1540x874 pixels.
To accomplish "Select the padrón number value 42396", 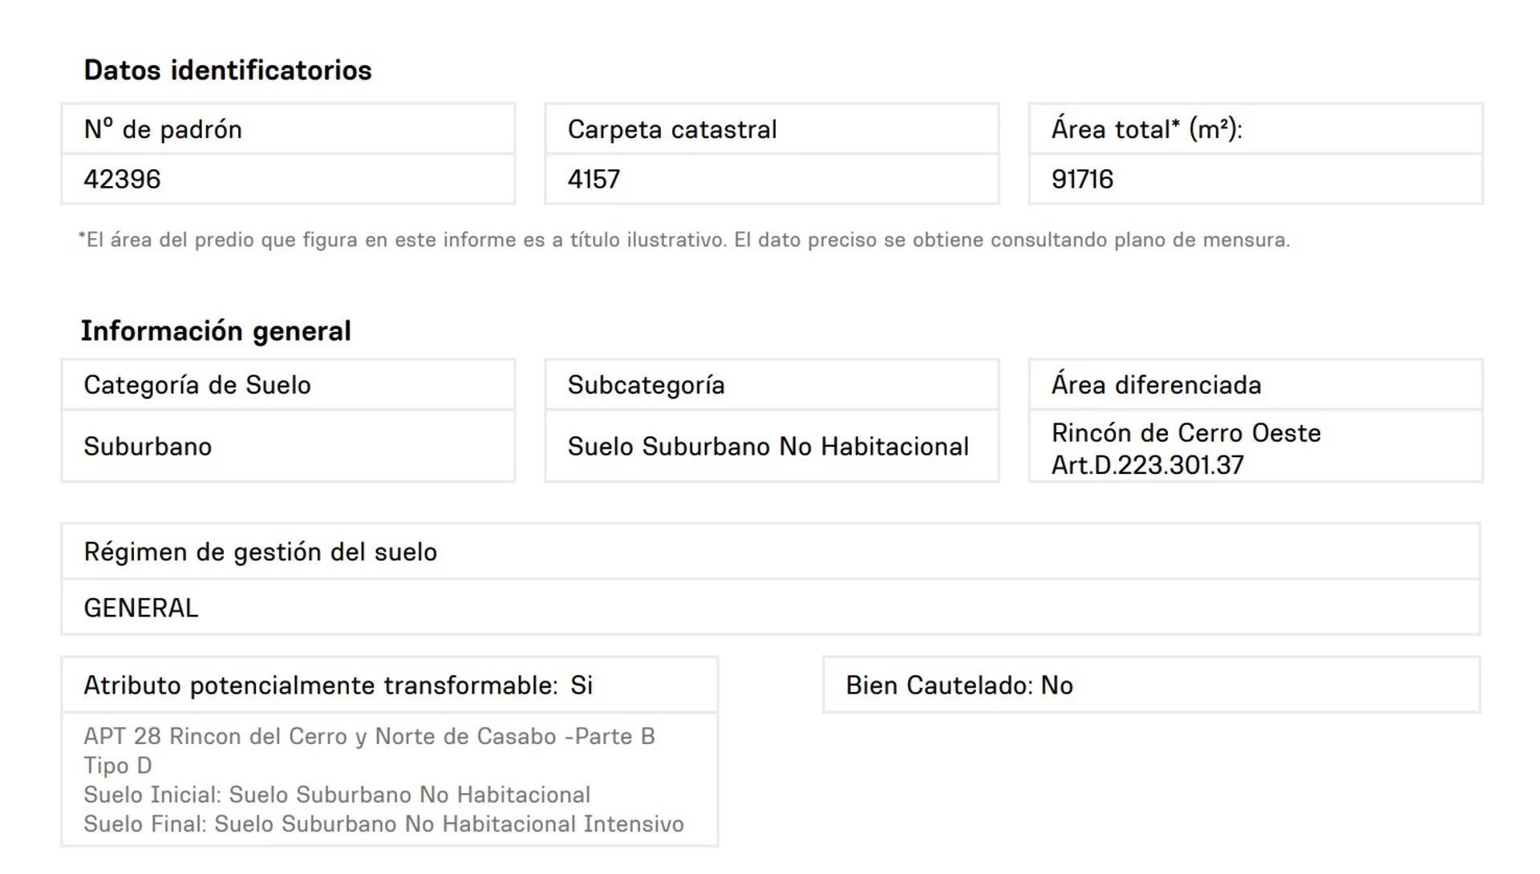I will click(122, 179).
